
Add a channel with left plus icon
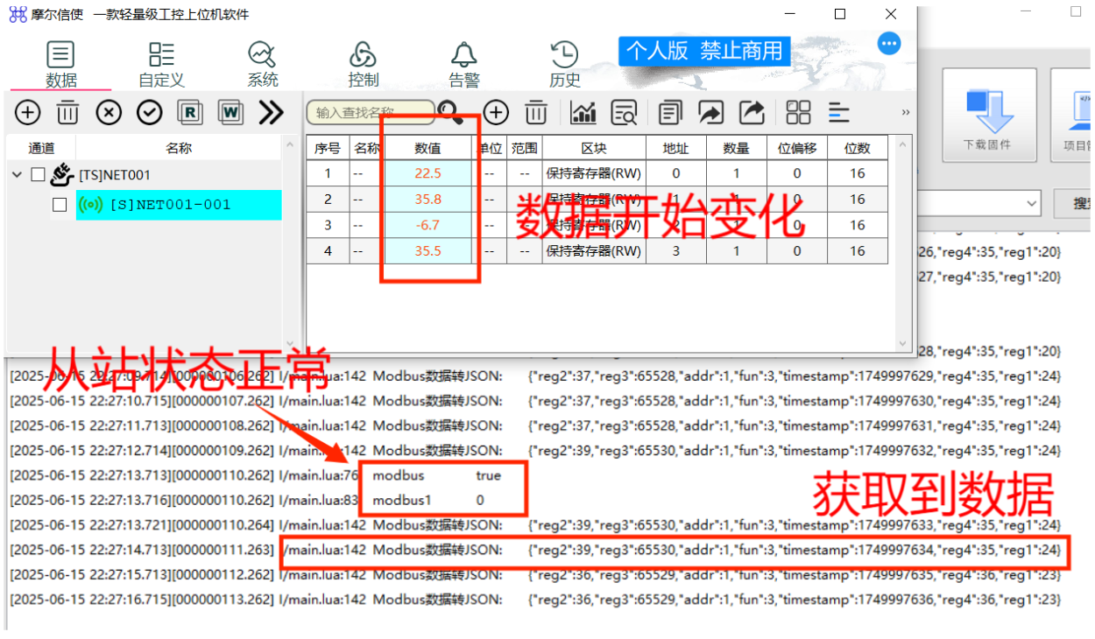coord(28,112)
